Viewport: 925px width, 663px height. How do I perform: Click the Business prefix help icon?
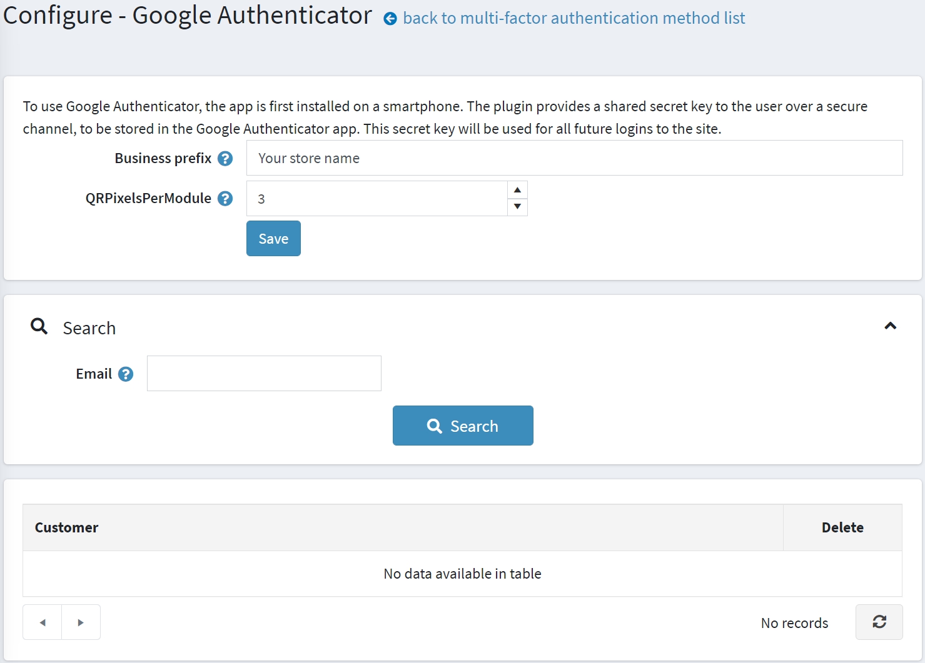coord(225,159)
